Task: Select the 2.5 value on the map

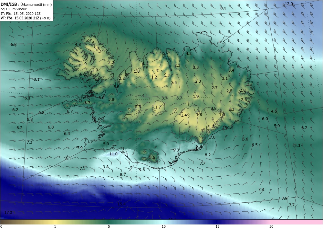Action: 229,91
